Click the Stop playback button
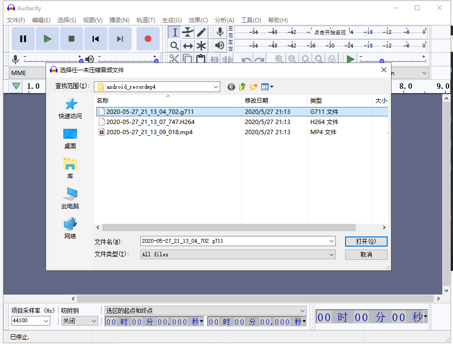 (71, 39)
